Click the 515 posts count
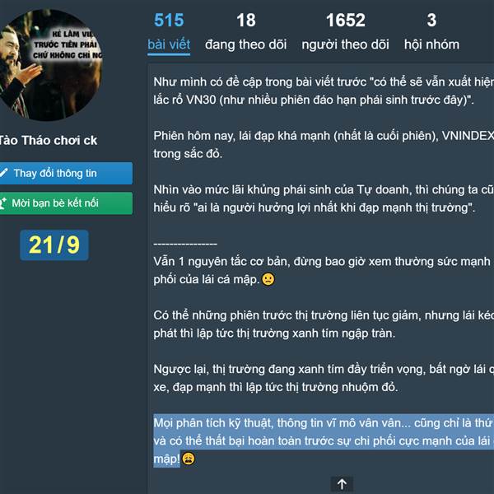 coord(169,20)
